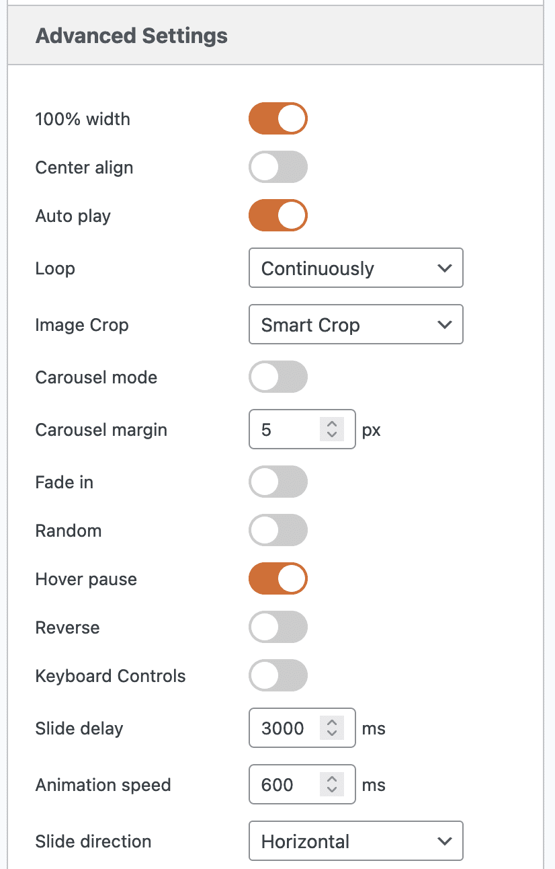
Task: Click the Animation speed value field
Action: coord(284,785)
